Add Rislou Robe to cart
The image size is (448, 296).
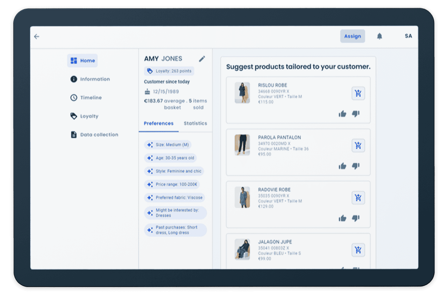click(x=358, y=93)
